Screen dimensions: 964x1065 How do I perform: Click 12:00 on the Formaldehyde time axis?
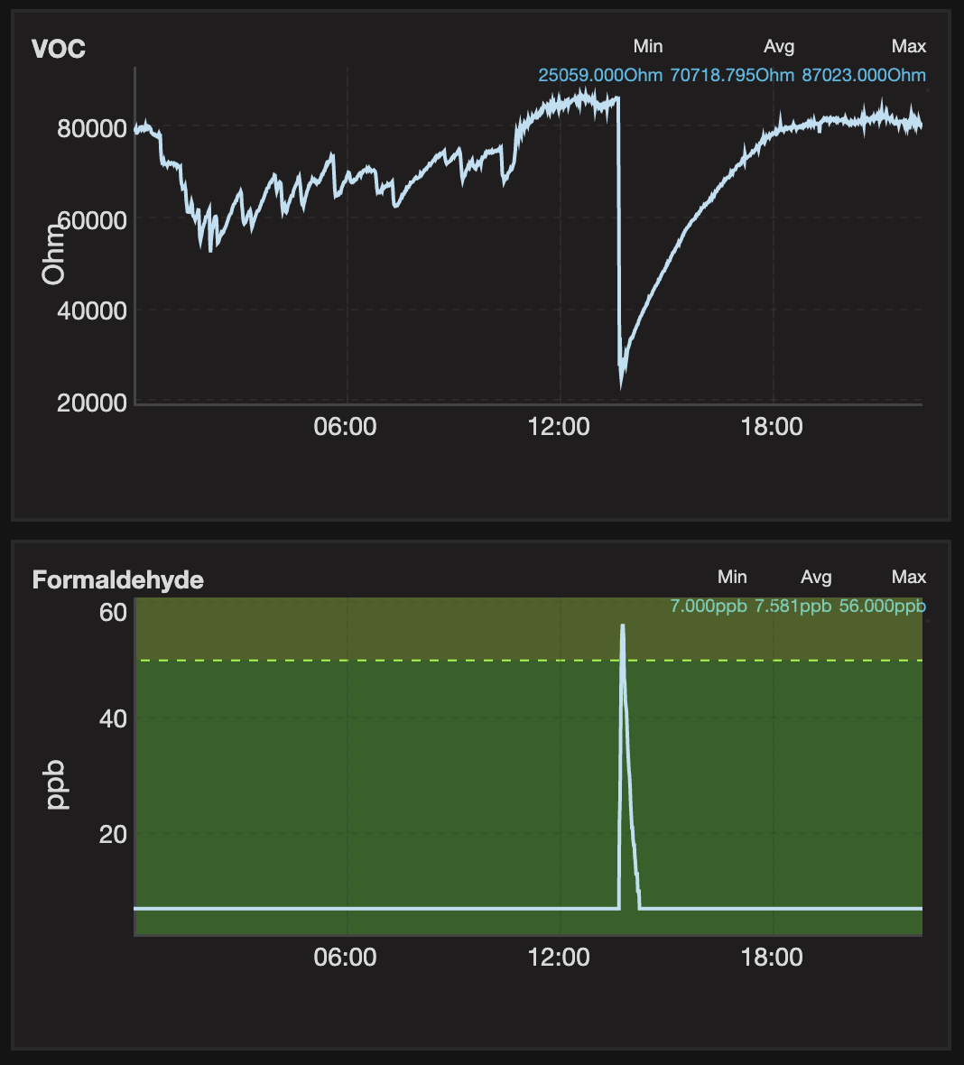click(x=559, y=957)
